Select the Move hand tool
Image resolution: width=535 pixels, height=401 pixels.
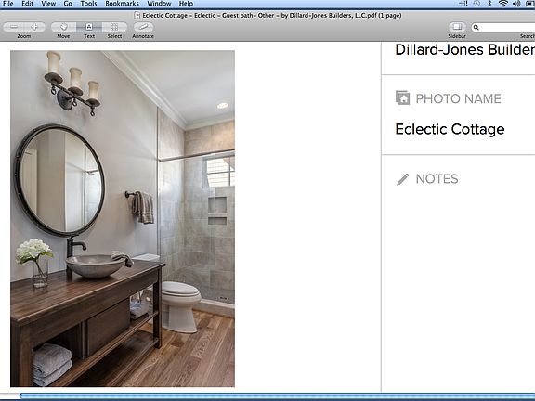point(63,27)
